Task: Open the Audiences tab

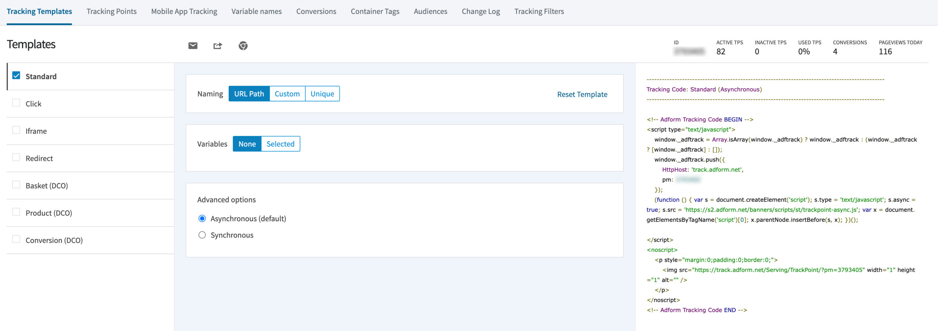Action: (x=430, y=11)
